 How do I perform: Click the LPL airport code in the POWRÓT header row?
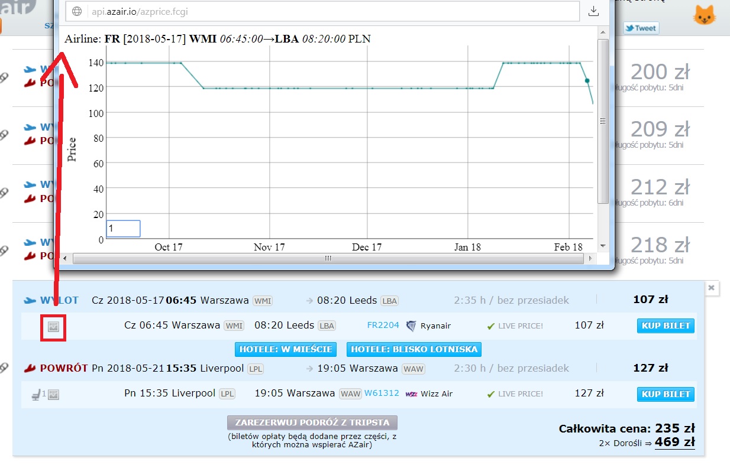(x=256, y=369)
